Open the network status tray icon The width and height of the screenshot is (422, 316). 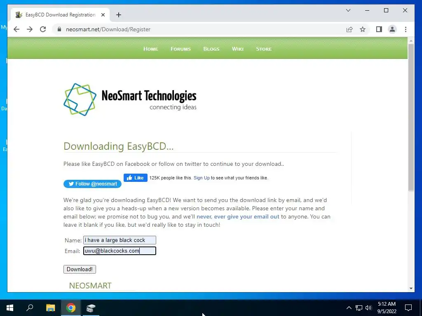[359, 308]
